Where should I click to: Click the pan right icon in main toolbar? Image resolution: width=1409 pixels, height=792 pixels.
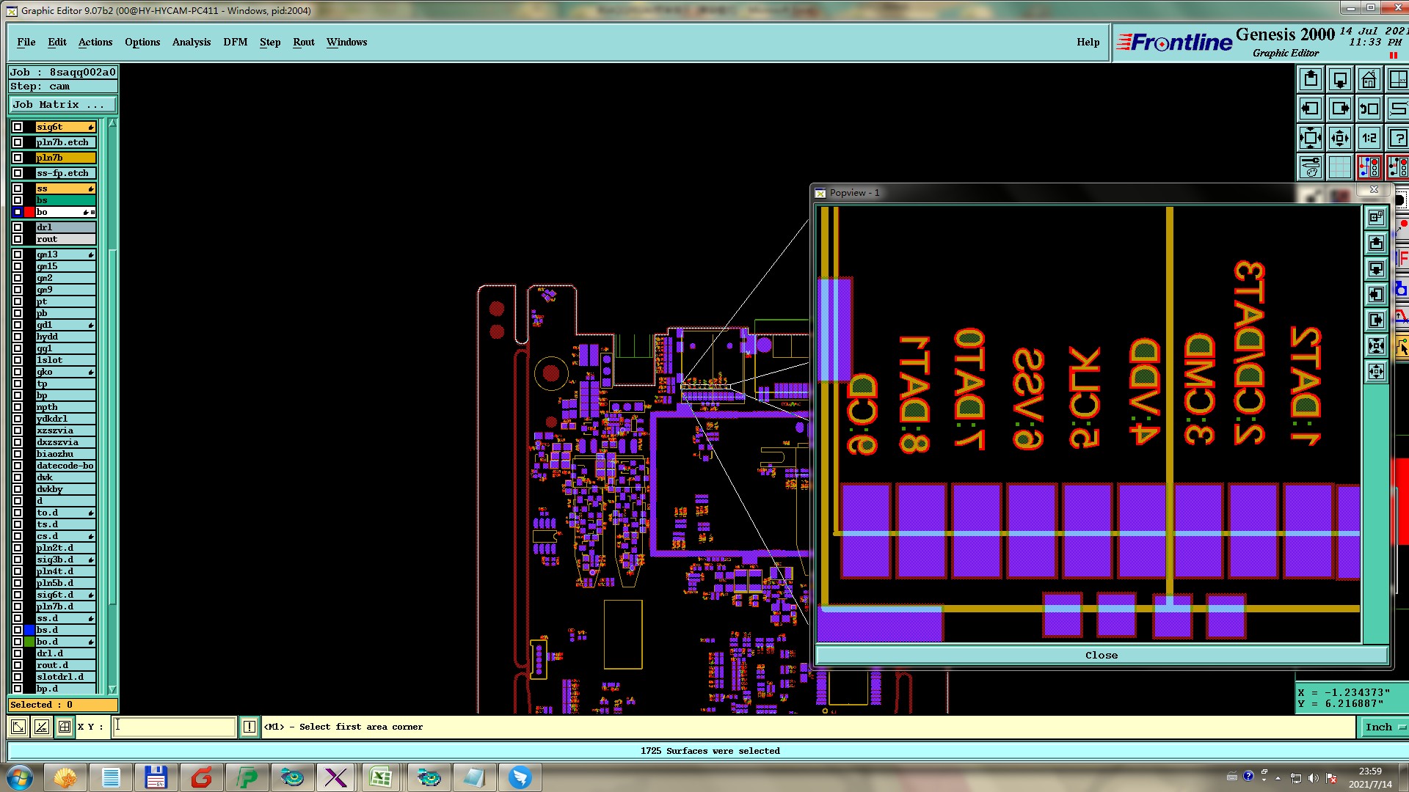pyautogui.click(x=1339, y=109)
